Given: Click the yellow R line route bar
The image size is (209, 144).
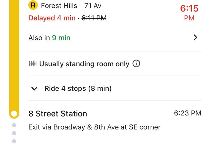Looking at the screenshot, I should click(x=14, y=55).
